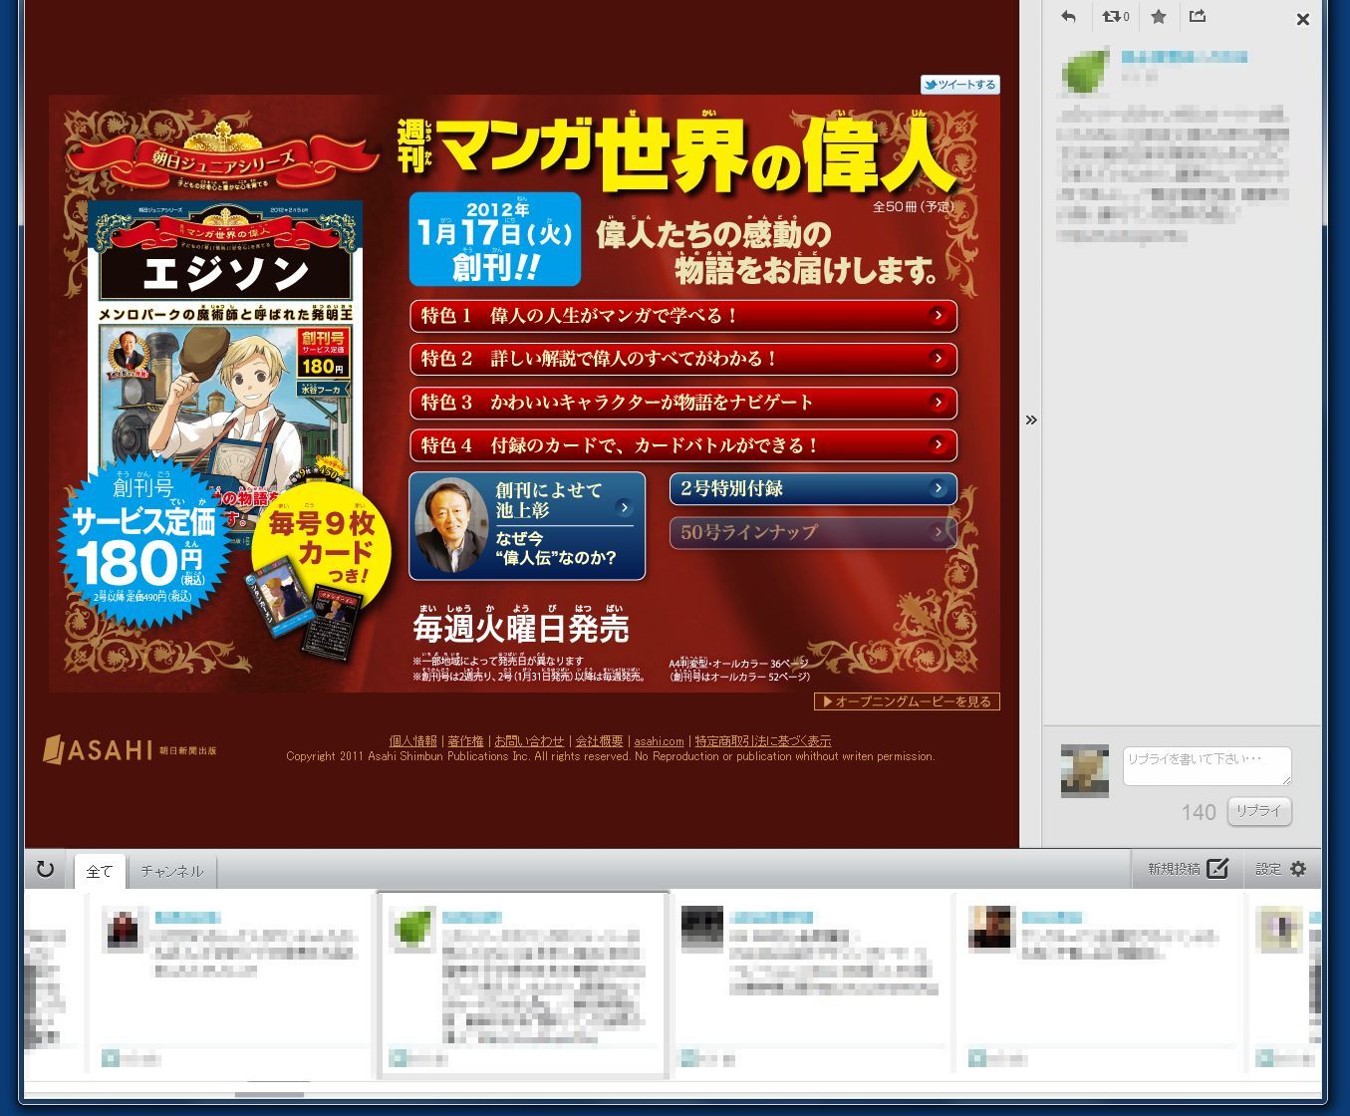Click the user avatar beside reply box
Screen dimensions: 1350x1116
click(1085, 771)
